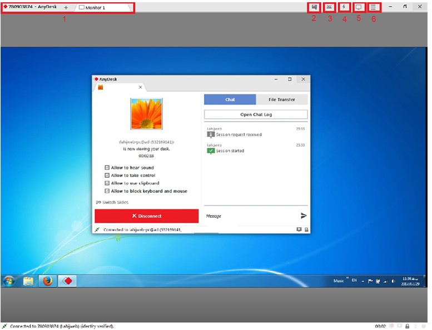Click the Music toolbar label in taskbar
Screen dimensions: 432x330
coord(339,281)
